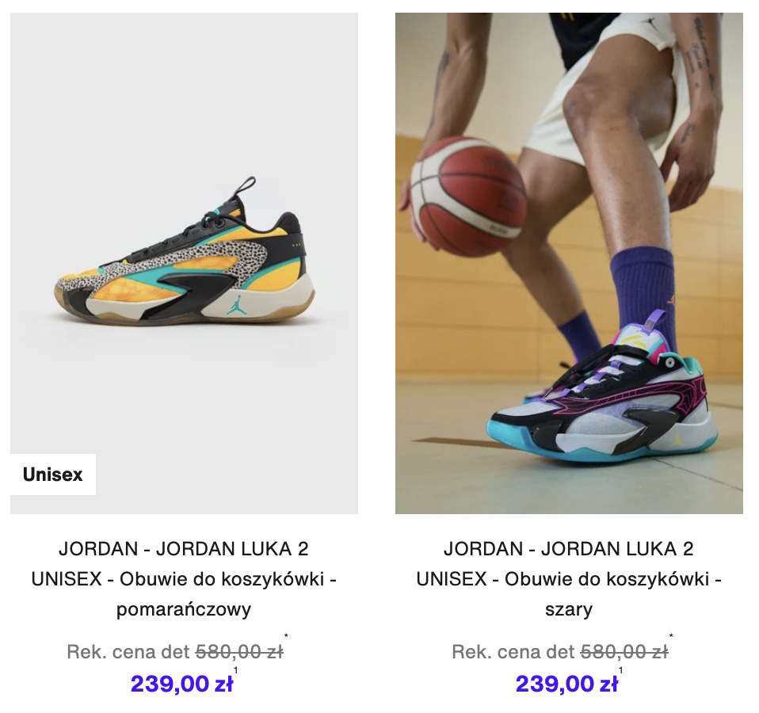
Task: Click the Unisex badge on left product
Action: point(53,475)
